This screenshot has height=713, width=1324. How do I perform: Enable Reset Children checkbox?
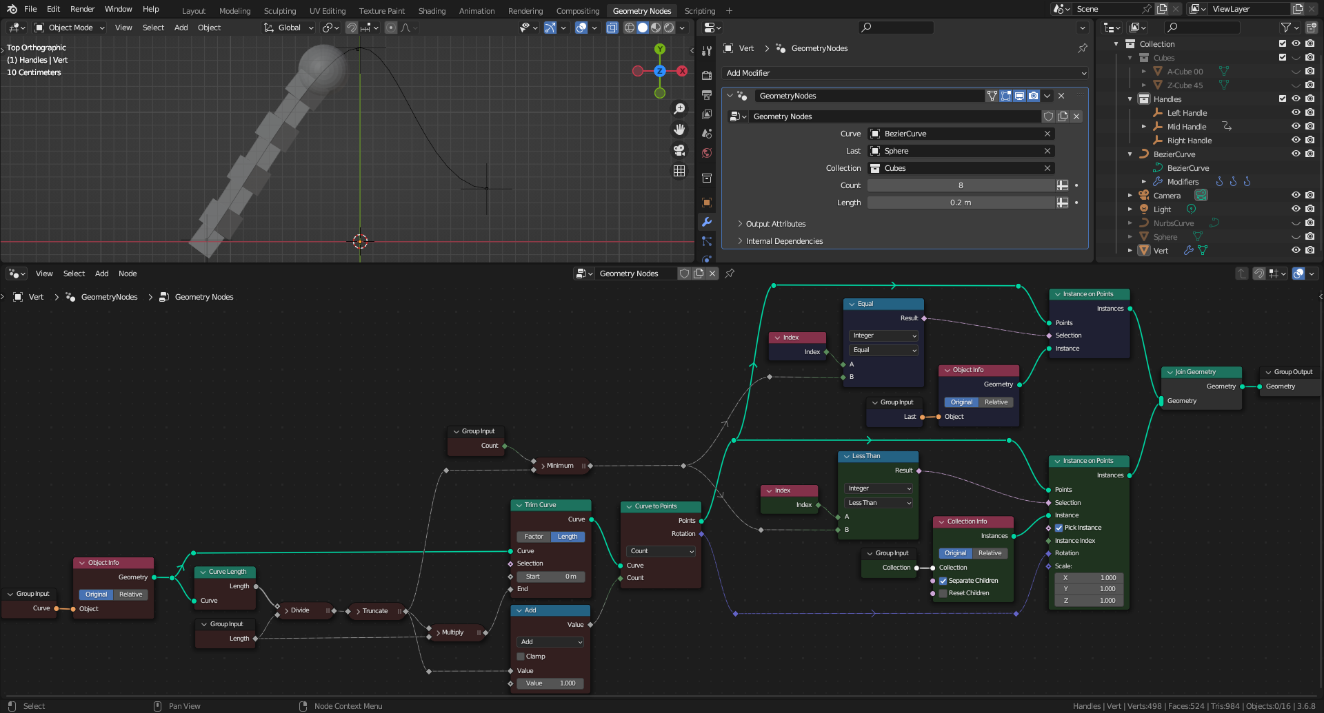coord(943,593)
